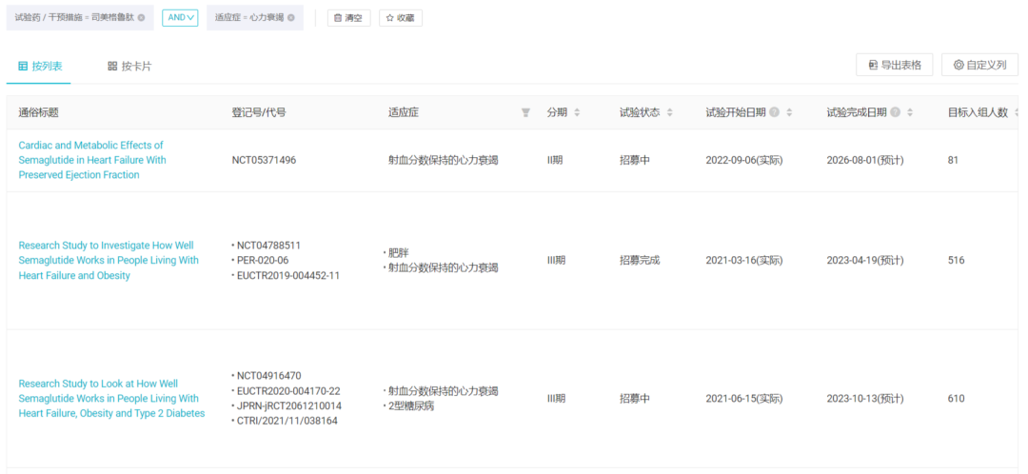Sort by 分期 column arrows
Viewport: 1028px width, 474px height.
(x=577, y=112)
